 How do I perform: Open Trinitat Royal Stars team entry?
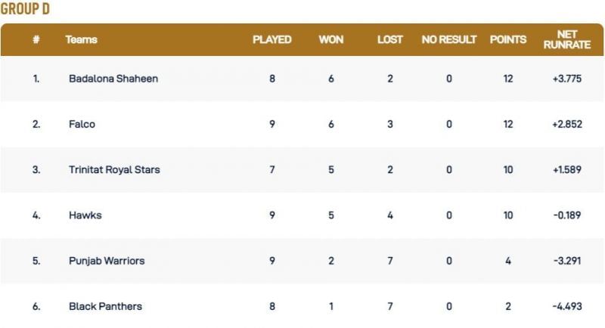pos(114,170)
